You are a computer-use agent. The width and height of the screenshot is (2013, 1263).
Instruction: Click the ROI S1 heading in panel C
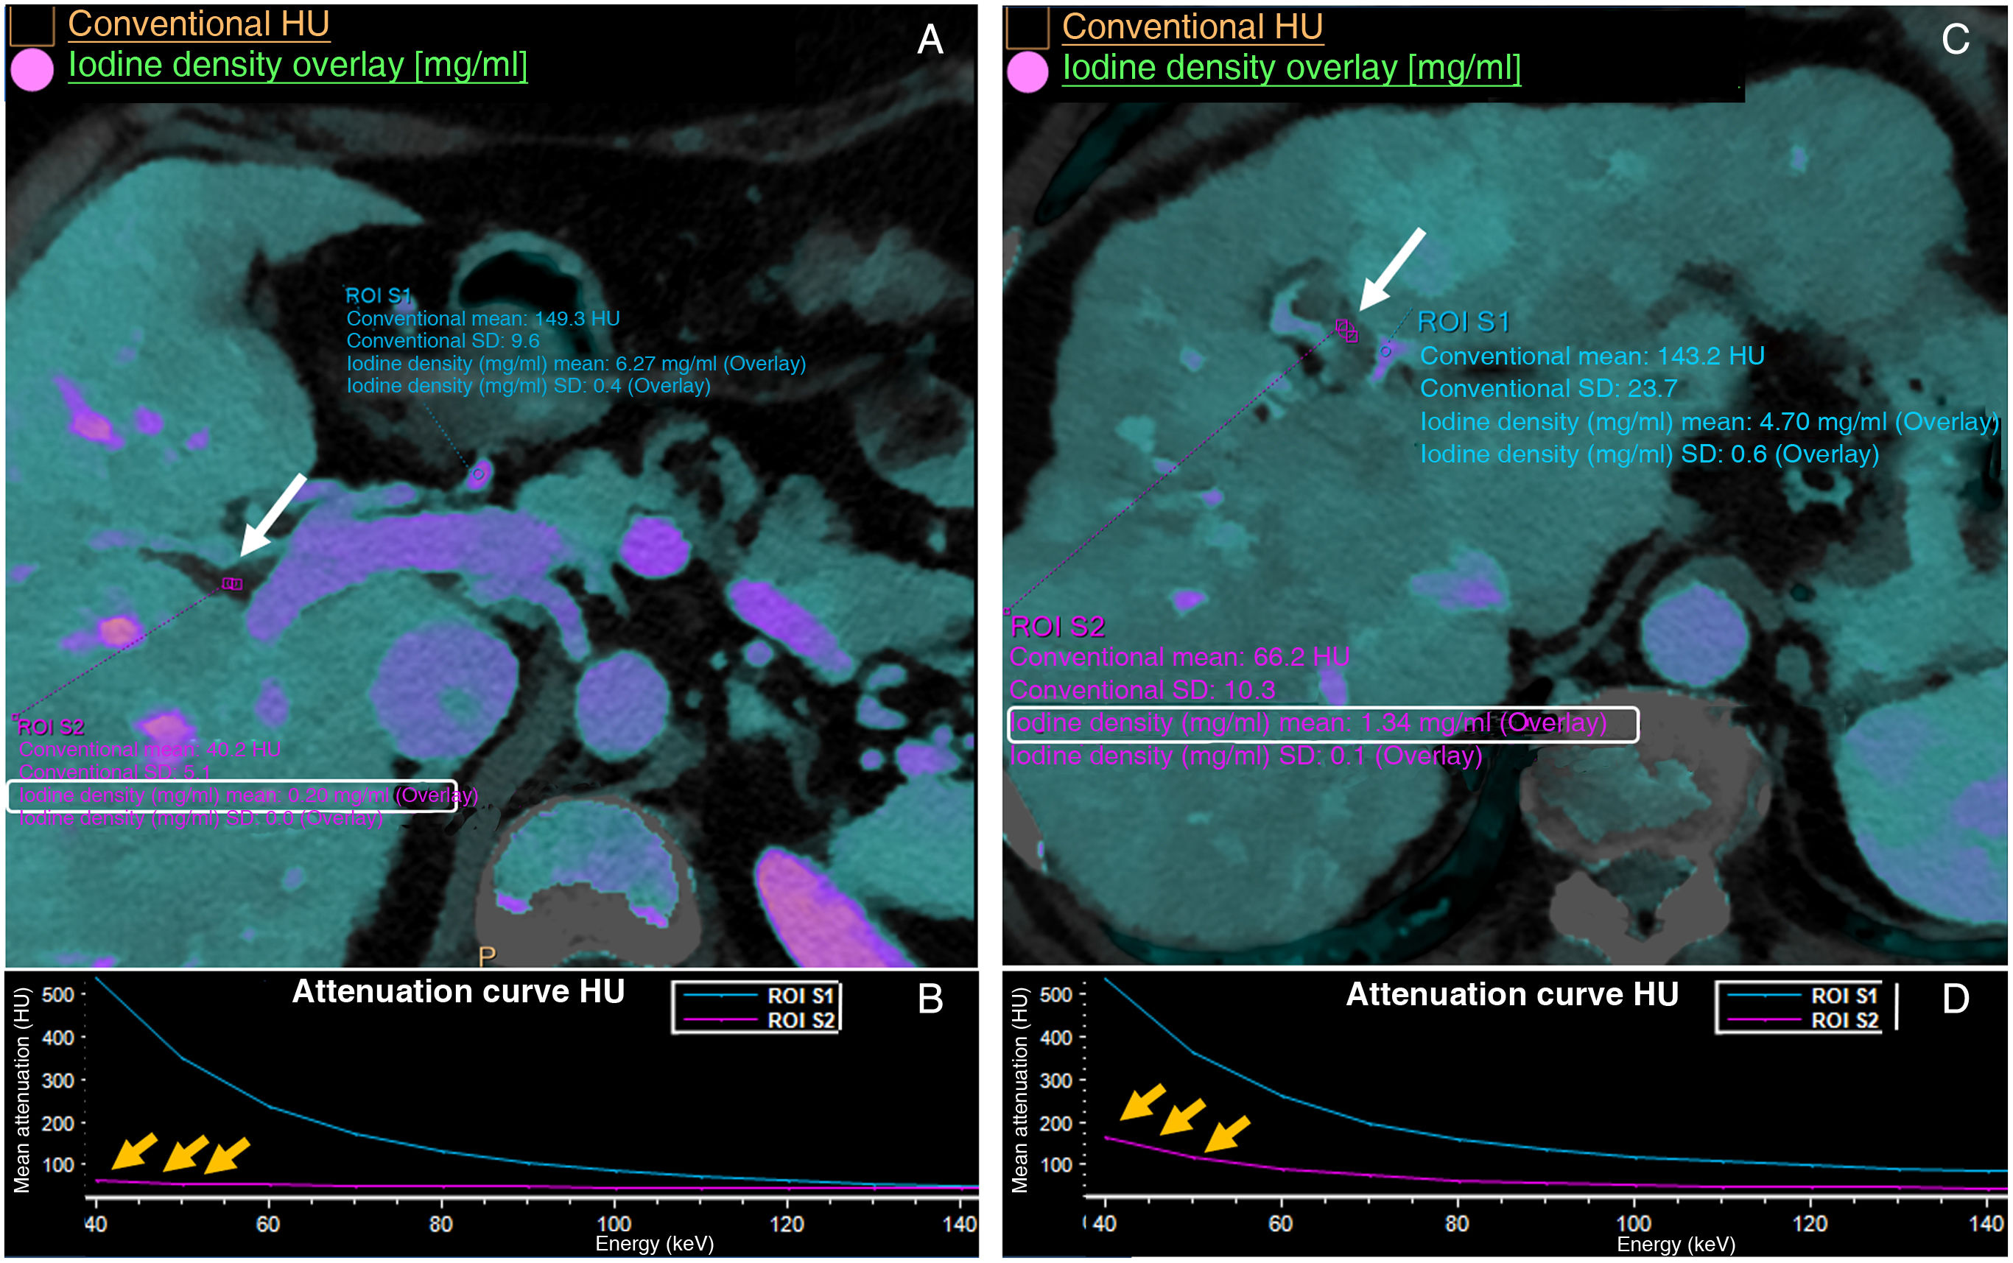1464,322
